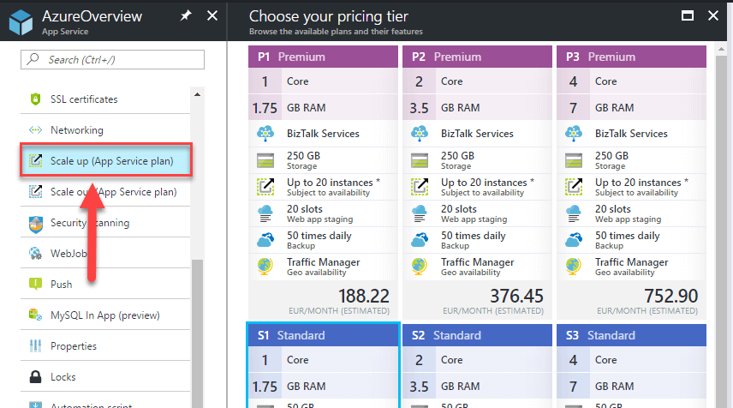Click 7 GB RAM in S3 card
The image size is (733, 408).
(632, 386)
